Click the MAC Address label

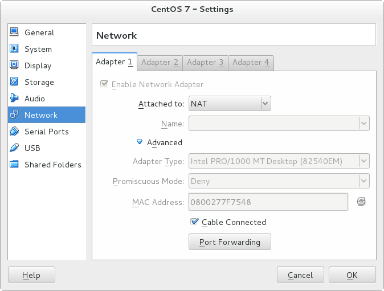158,202
